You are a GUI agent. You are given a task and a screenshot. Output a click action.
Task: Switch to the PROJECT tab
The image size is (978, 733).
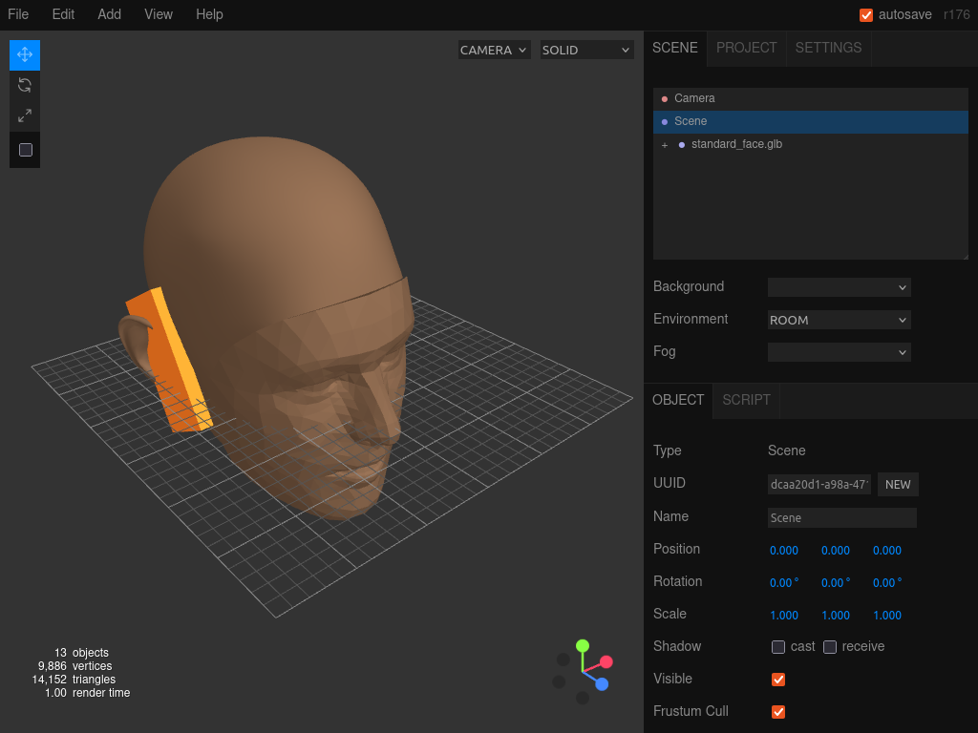pyautogui.click(x=746, y=48)
